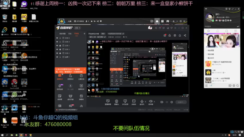Viewport: 244px width, 137px height.
Task: Click video icon in YY channel top bar
Action: (x=152, y=21)
